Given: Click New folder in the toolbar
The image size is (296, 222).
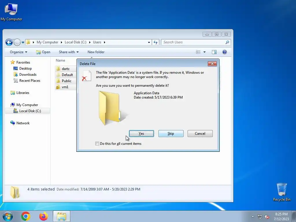Looking at the screenshot, I should point(96,52).
